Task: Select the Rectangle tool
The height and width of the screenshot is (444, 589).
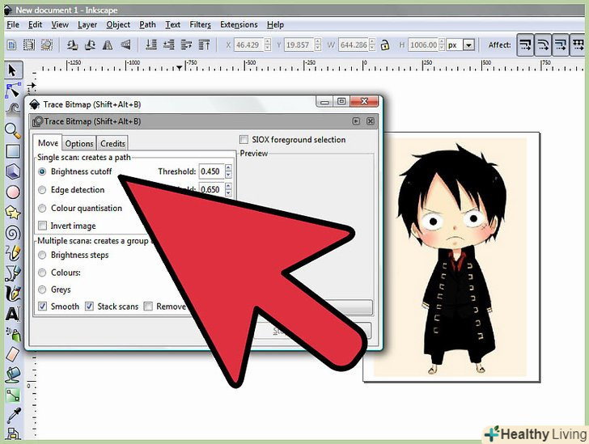Action: [13, 151]
